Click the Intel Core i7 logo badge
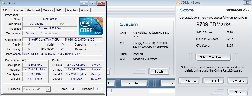The width and height of the screenshot is (252, 96). coord(91,26)
